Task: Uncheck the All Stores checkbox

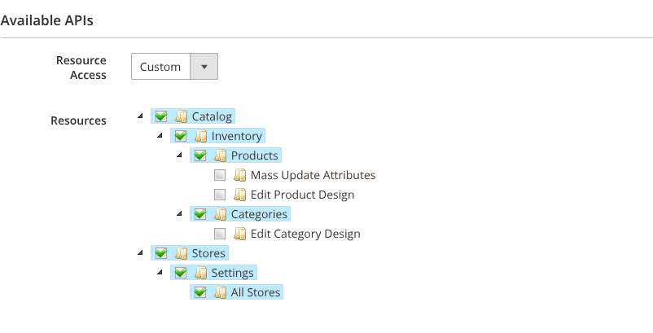Action: point(200,292)
